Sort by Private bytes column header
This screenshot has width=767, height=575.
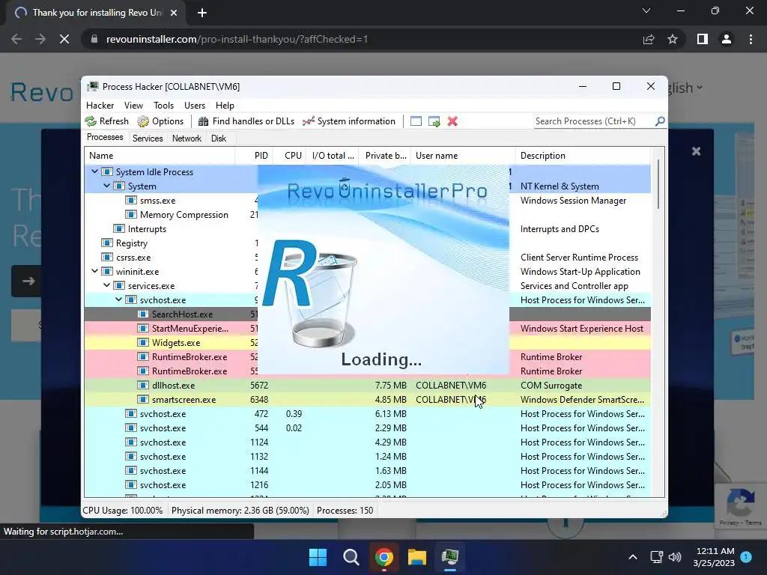[x=384, y=156]
